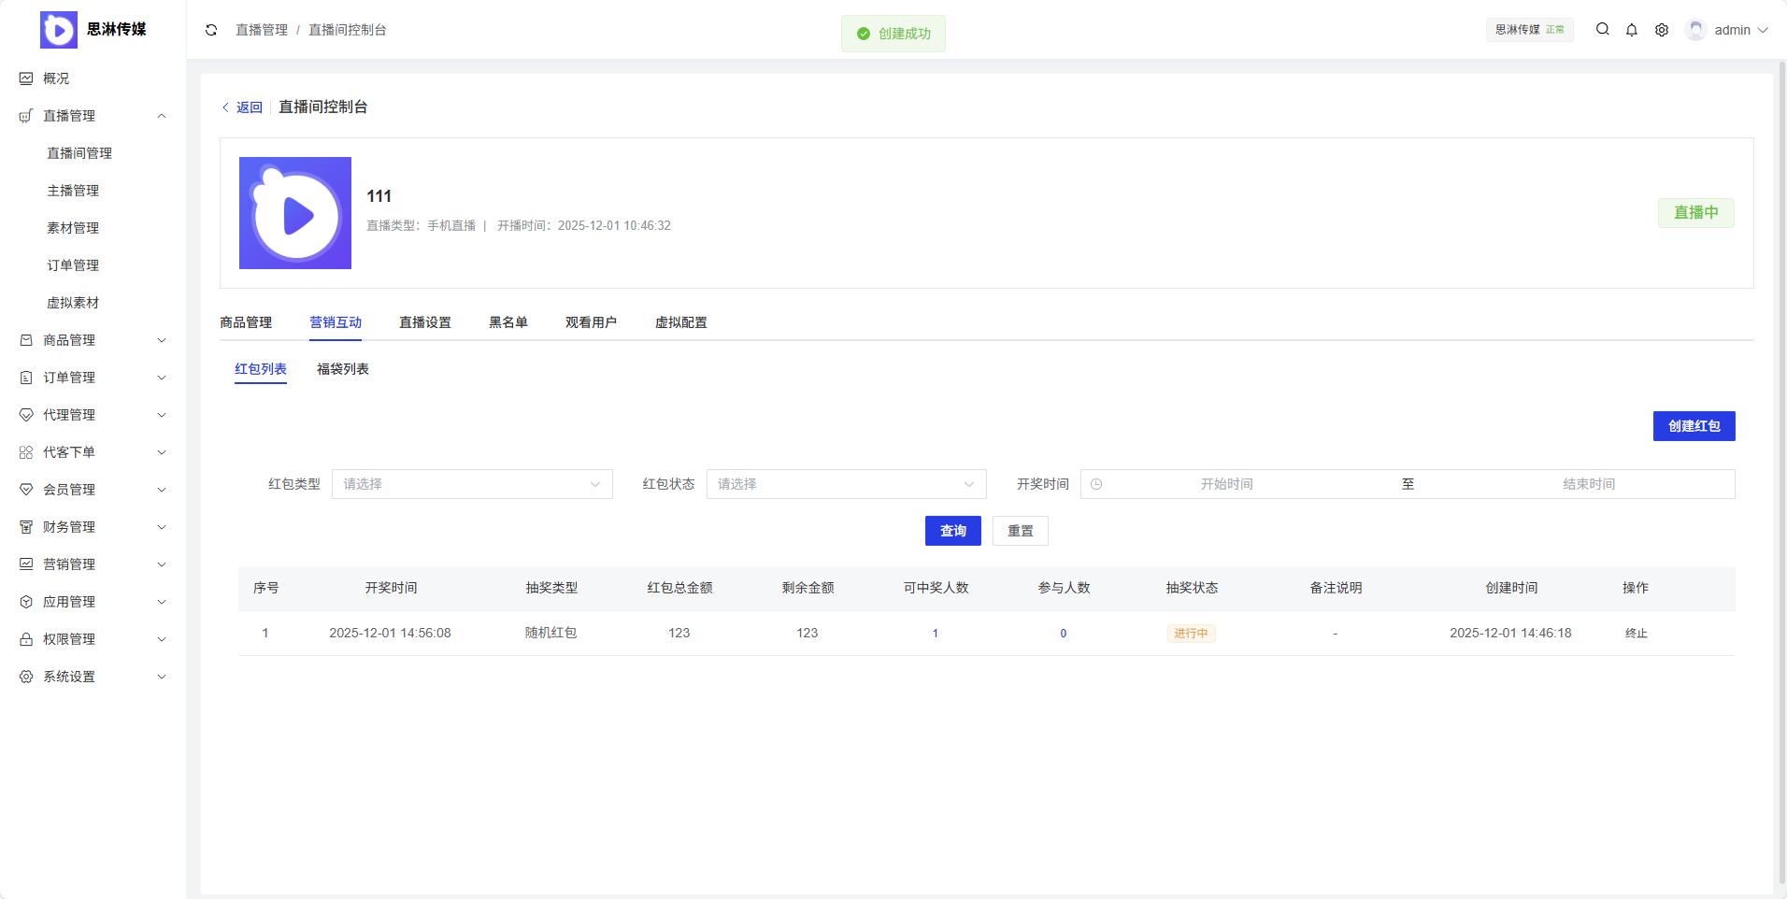Viewport: 1787px width, 899px height.
Task: Click the 思淋传媒 logo icon
Action: [x=59, y=30]
